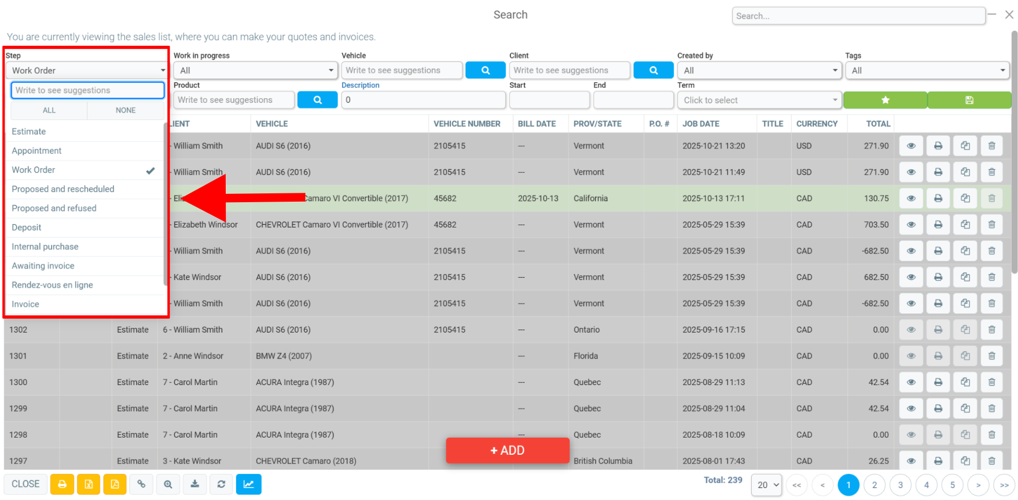
Task: Open the Created by dropdown
Action: point(759,70)
